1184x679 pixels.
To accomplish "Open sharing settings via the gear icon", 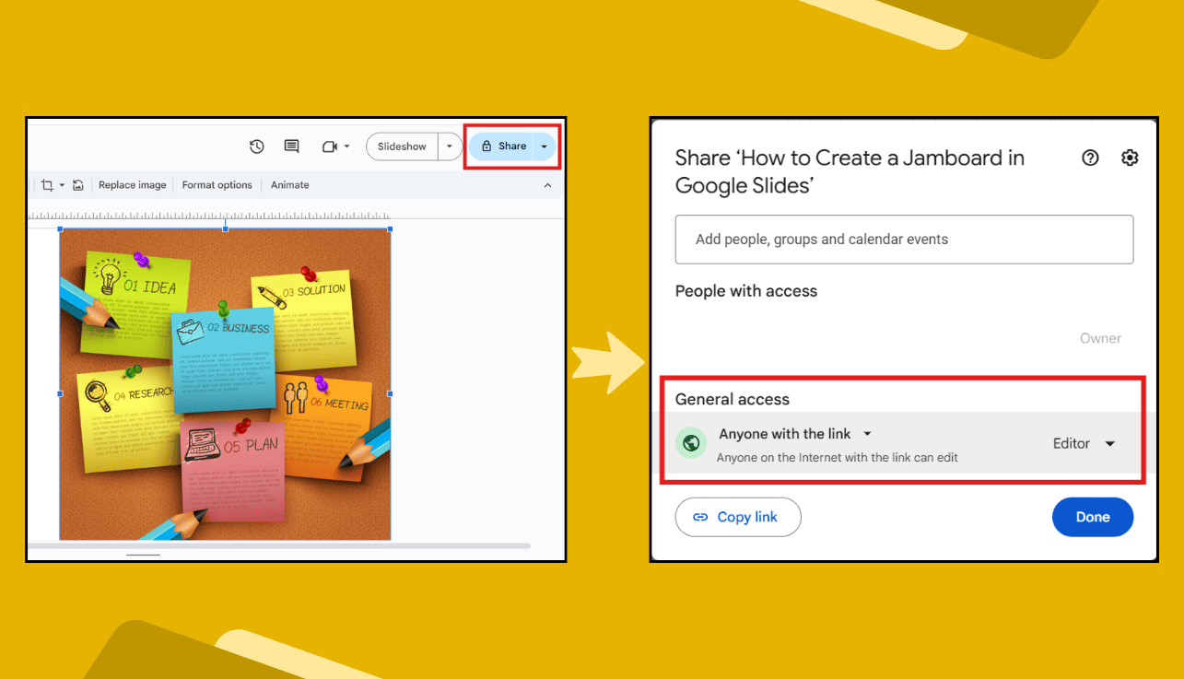I will pos(1131,158).
